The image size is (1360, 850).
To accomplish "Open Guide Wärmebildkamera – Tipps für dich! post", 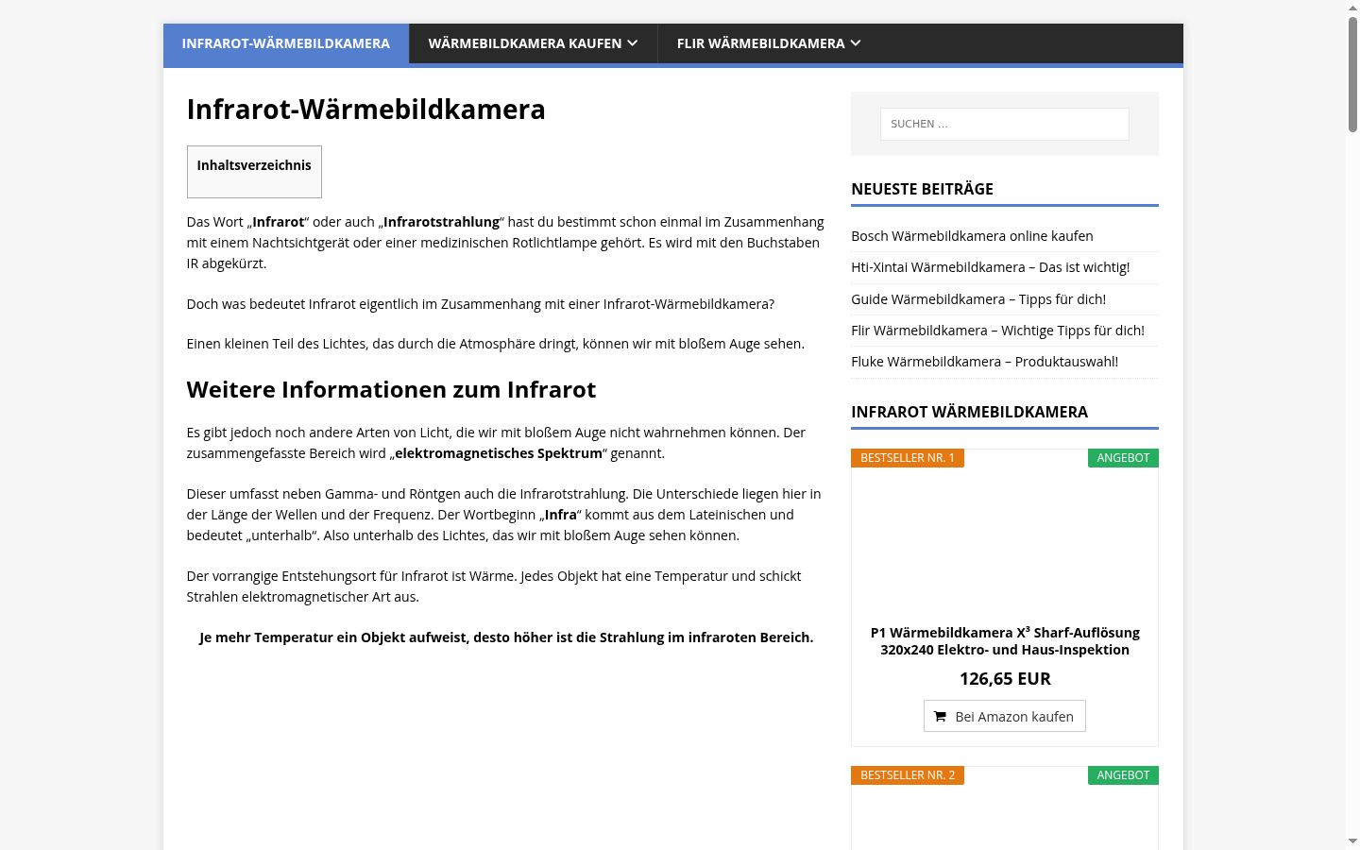I will (x=978, y=299).
